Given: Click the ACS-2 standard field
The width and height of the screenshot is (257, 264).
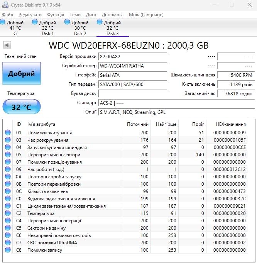Looking at the screenshot, I should [x=177, y=103].
